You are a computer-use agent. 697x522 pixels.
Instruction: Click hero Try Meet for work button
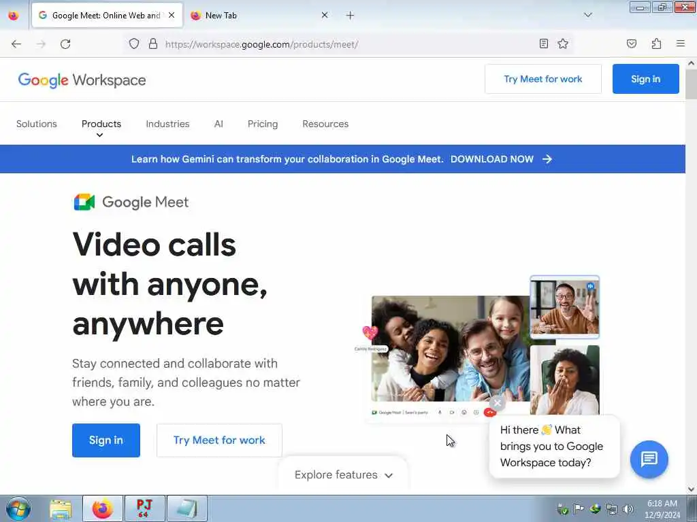click(x=219, y=440)
